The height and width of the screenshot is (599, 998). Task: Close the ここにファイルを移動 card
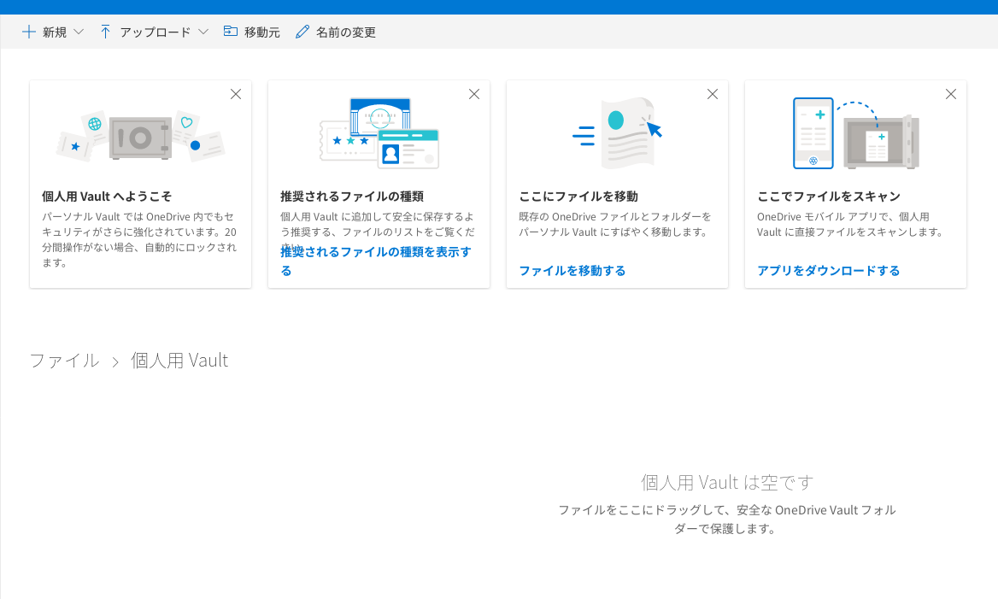[x=713, y=94]
